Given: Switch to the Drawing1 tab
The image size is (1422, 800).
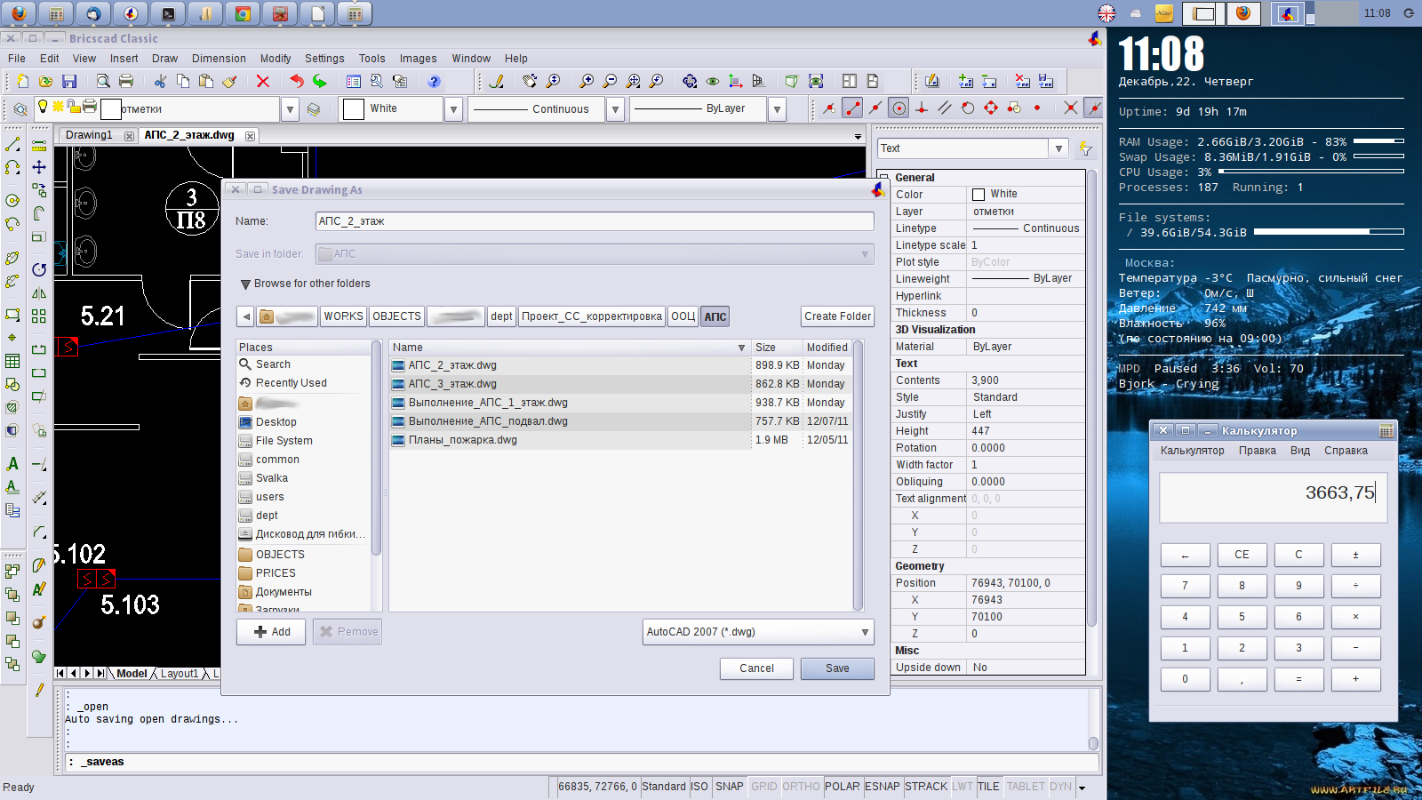Looking at the screenshot, I should (x=89, y=135).
